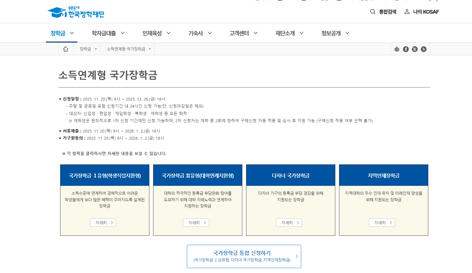Open the 정보공개 main menu
The image size is (472, 273).
[335, 33]
